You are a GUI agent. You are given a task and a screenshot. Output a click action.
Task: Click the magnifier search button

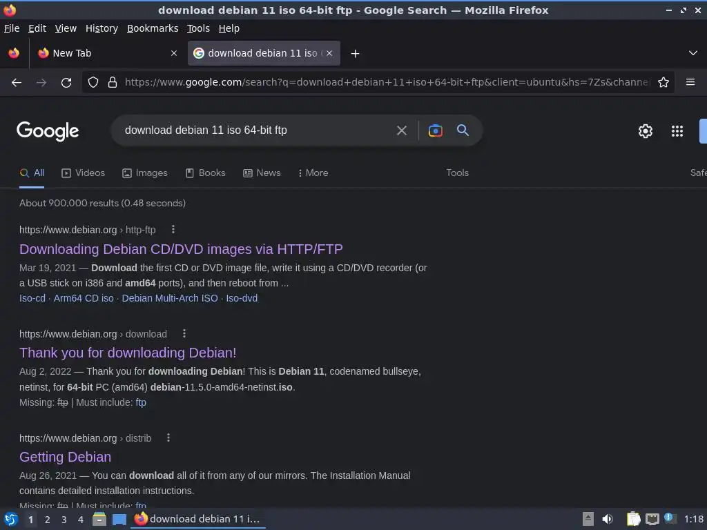(463, 130)
